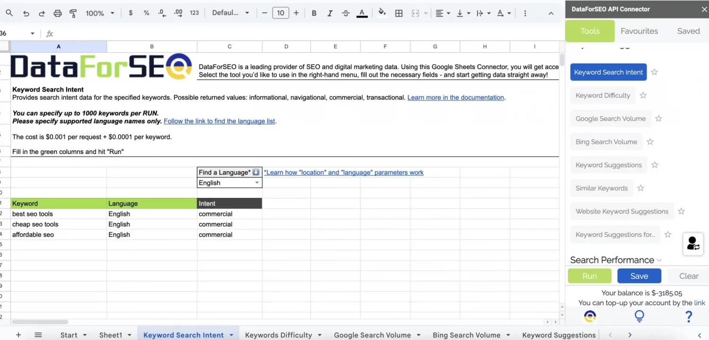Click the search magnifier icon in the toolbar

(9, 13)
